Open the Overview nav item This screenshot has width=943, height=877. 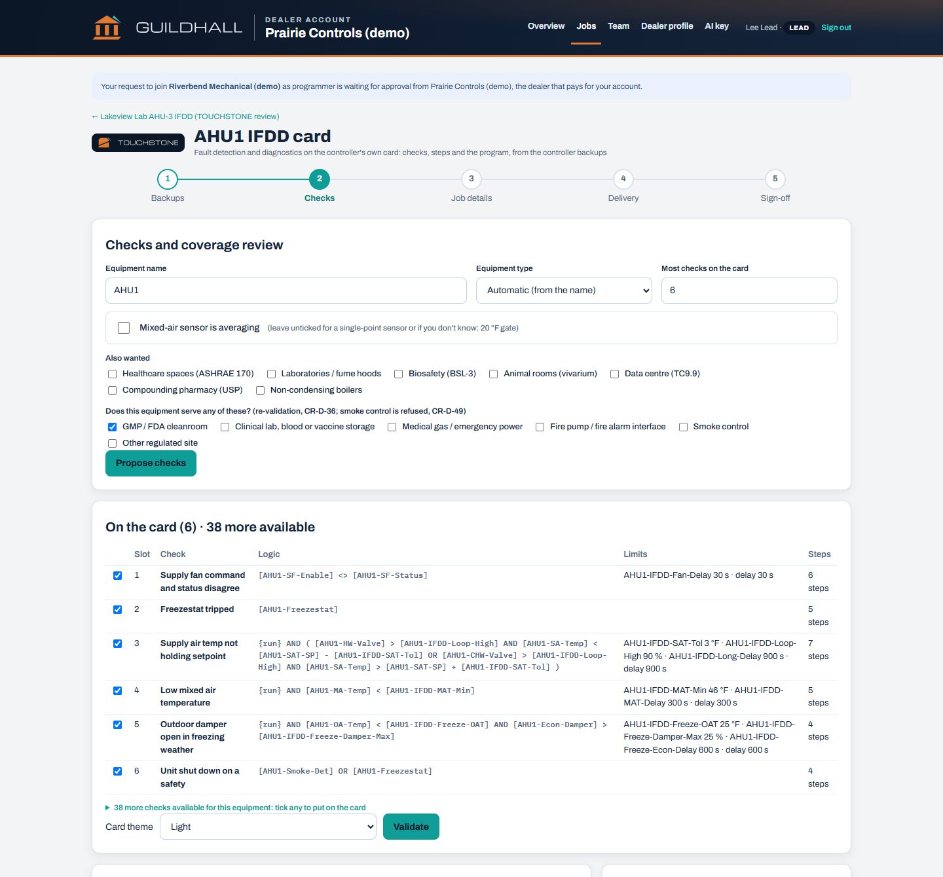[x=546, y=26]
